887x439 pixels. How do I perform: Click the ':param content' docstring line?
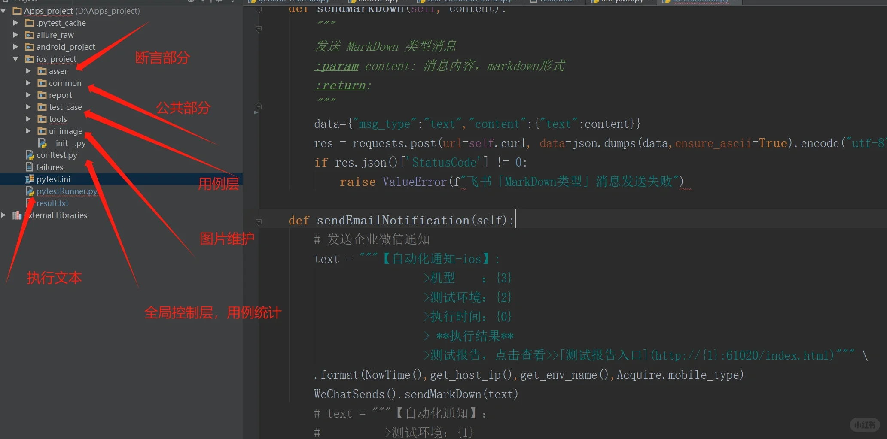pos(439,66)
